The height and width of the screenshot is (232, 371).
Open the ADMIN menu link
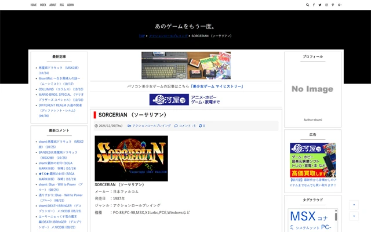(70, 5)
